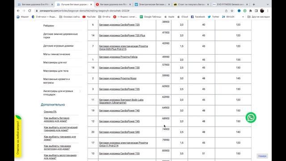The height and width of the screenshot is (161, 286).
Task: Open Детские игровые домики category
Action: click(x=58, y=46)
